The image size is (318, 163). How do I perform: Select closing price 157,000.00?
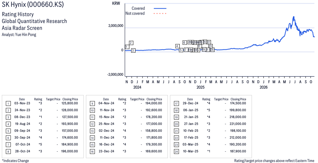(x=70, y=131)
